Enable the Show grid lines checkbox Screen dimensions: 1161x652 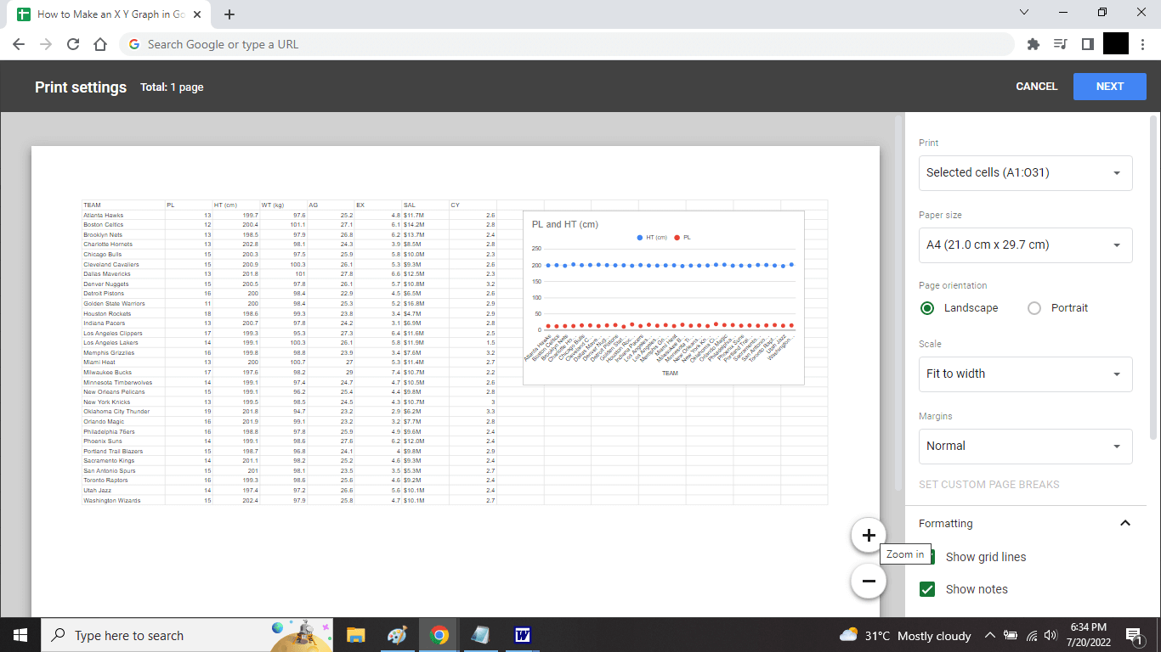[x=927, y=557]
